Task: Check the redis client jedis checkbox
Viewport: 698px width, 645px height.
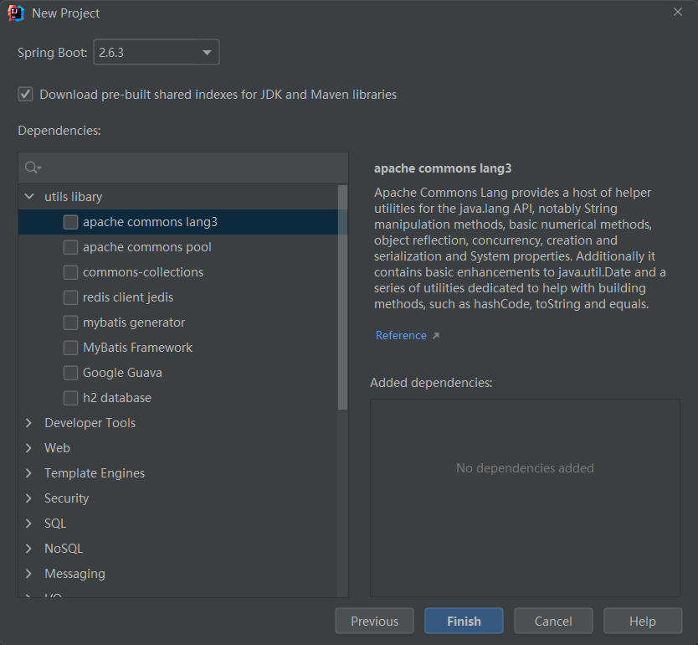Action: pyautogui.click(x=70, y=297)
